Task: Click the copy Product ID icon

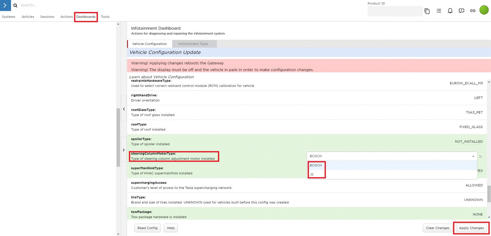Action: [427, 11]
